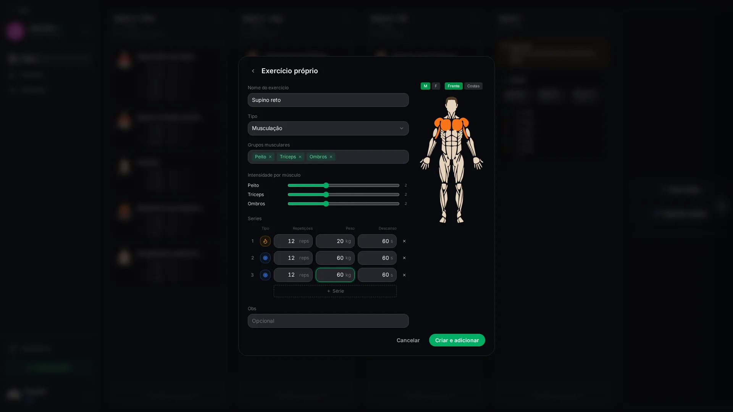Open the Tipo dropdown showing Musculação
This screenshot has height=412, width=733.
tap(328, 128)
